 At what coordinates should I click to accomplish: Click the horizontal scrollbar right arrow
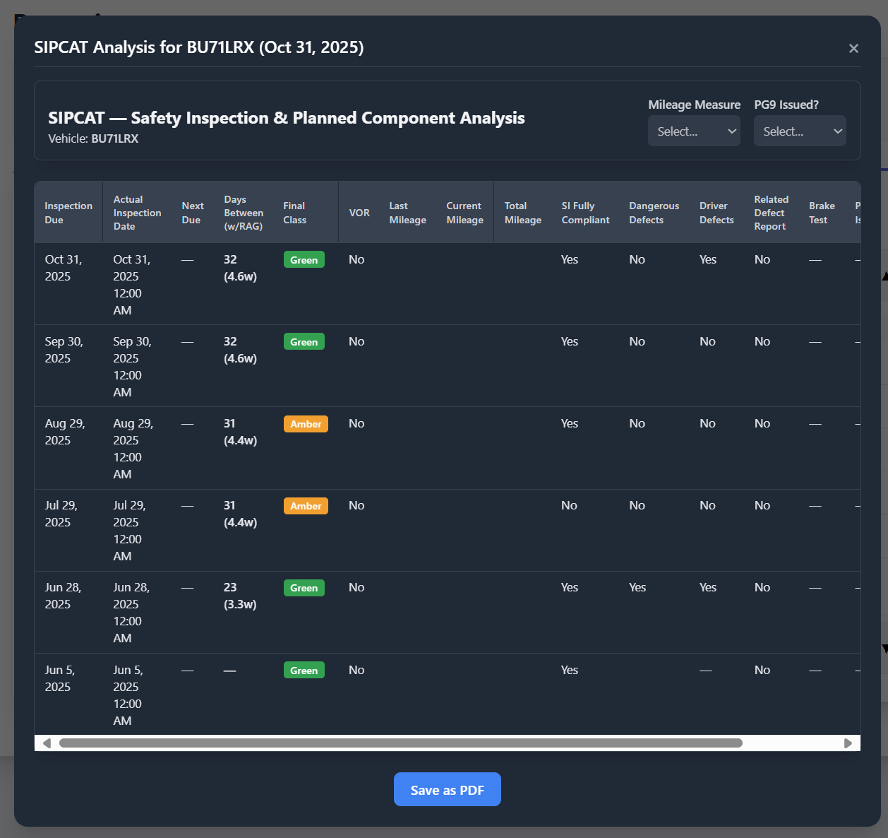848,743
